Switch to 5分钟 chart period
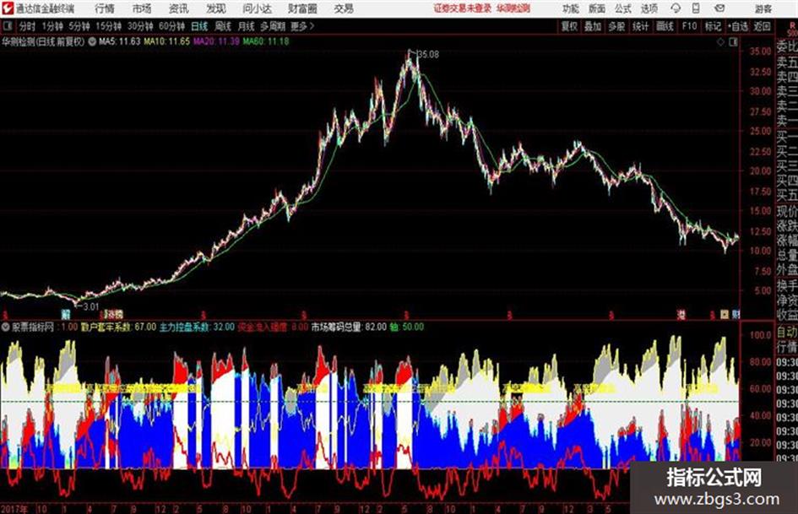 (79, 26)
